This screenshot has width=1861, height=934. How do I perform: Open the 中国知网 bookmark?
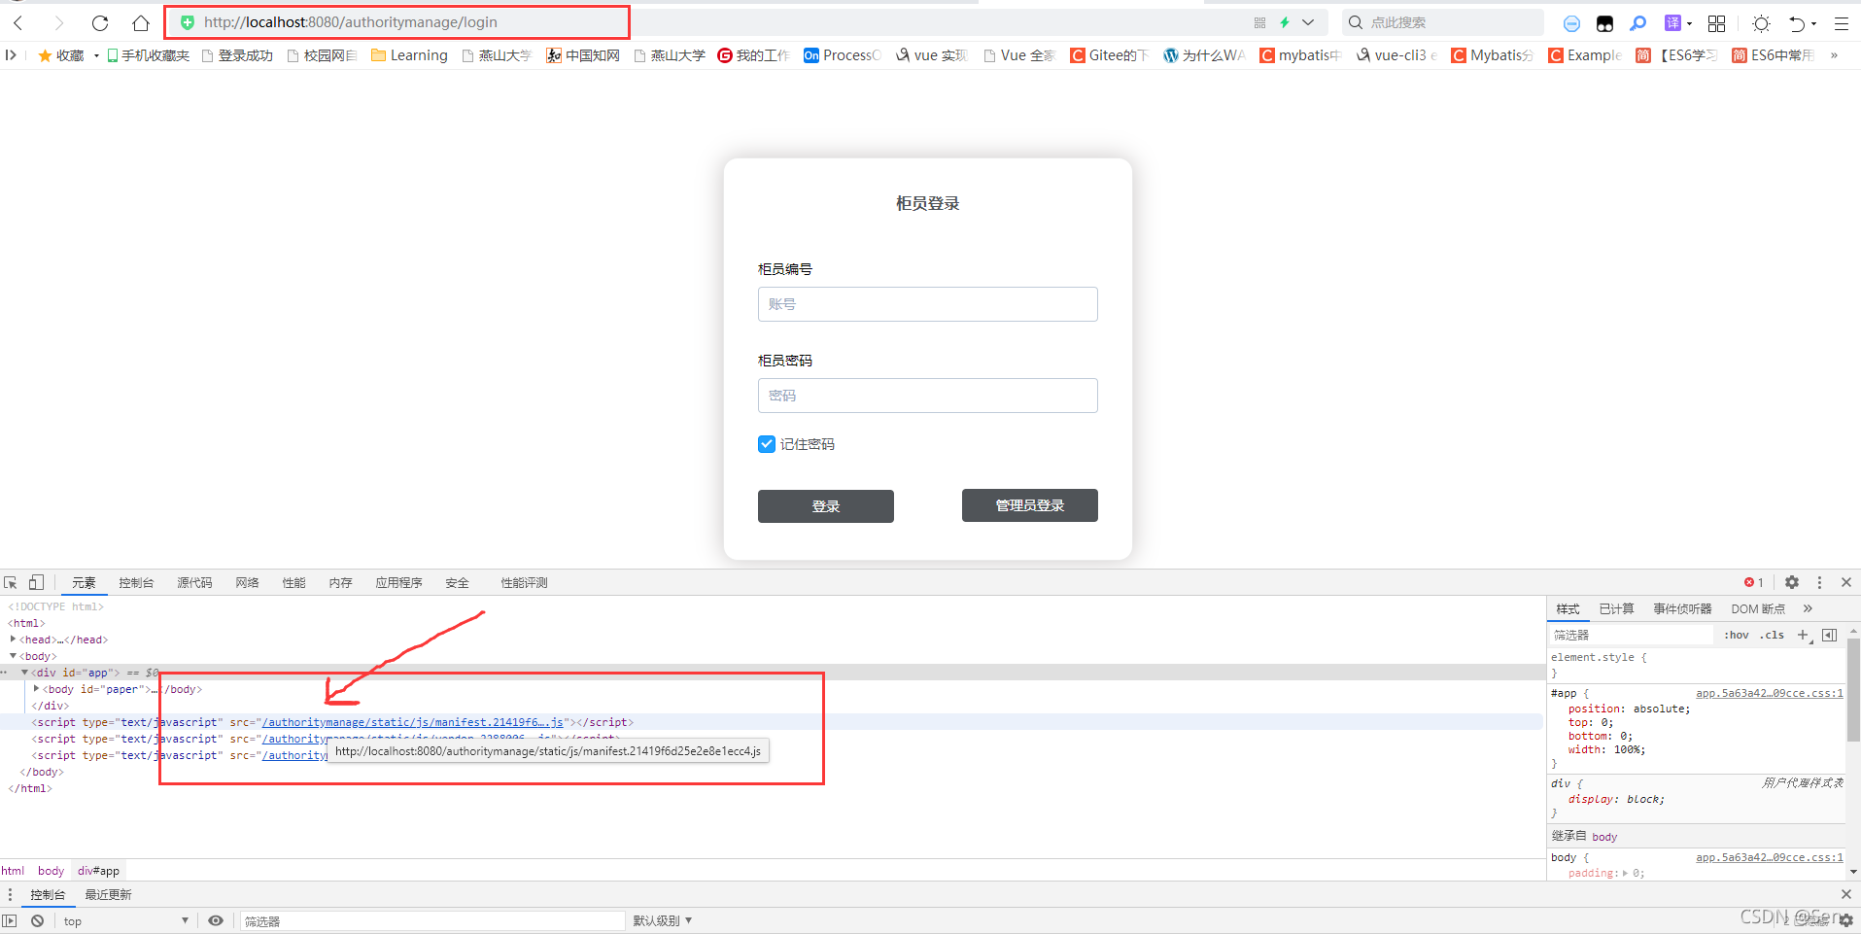click(x=583, y=55)
